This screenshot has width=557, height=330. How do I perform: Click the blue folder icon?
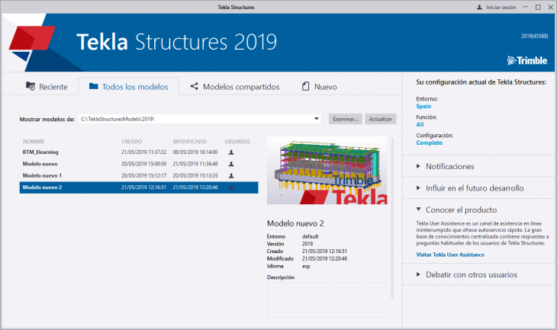coord(93,86)
